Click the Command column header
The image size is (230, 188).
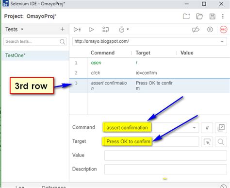coord(102,53)
